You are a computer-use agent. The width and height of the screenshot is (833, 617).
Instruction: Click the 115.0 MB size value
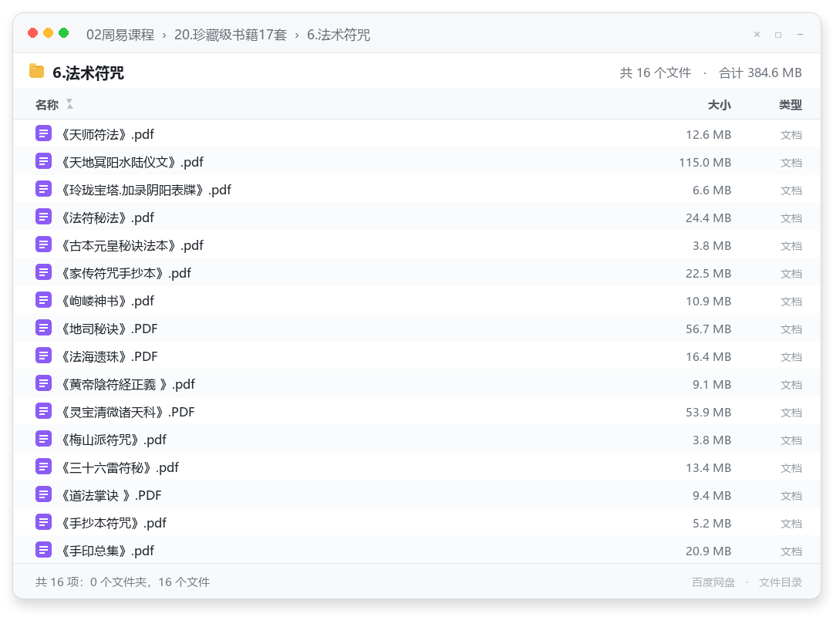pos(705,163)
